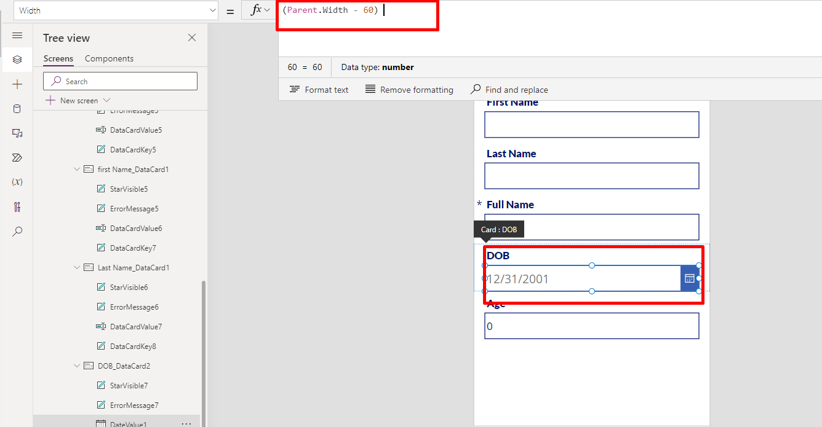Open the Variables (x) icon

coord(17,182)
